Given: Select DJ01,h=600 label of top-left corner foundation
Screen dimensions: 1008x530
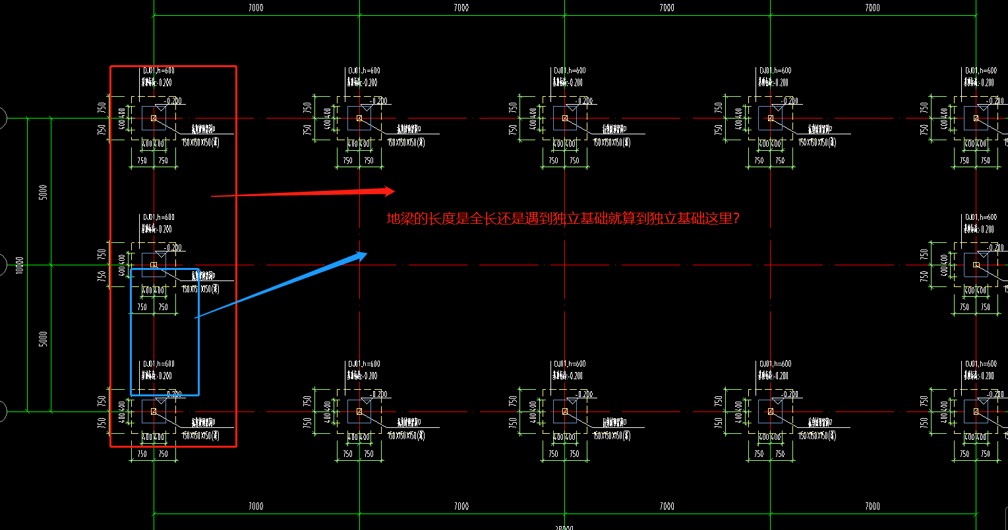Looking at the screenshot, I should 159,70.
